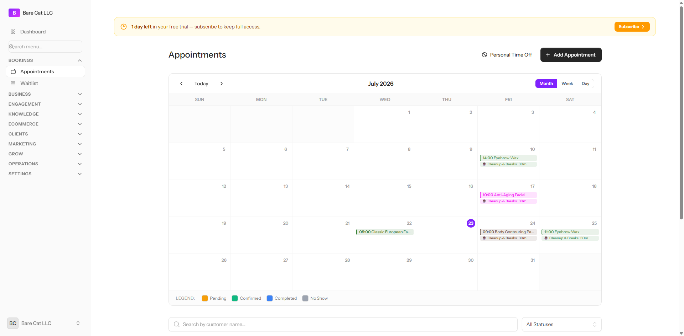Click the Subscribe button
Viewport: 684px width, 336px height.
(632, 27)
